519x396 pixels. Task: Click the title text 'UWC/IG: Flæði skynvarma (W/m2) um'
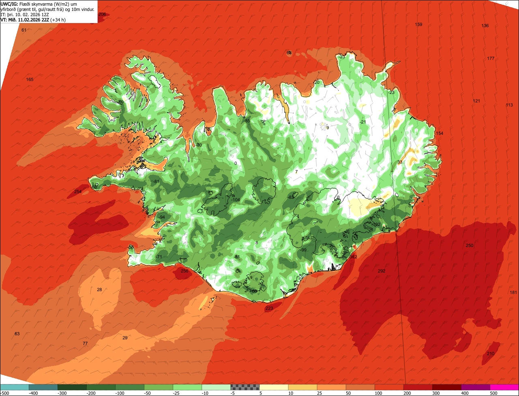[39, 4]
